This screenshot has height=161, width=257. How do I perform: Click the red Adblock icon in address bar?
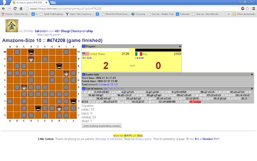[243, 8]
